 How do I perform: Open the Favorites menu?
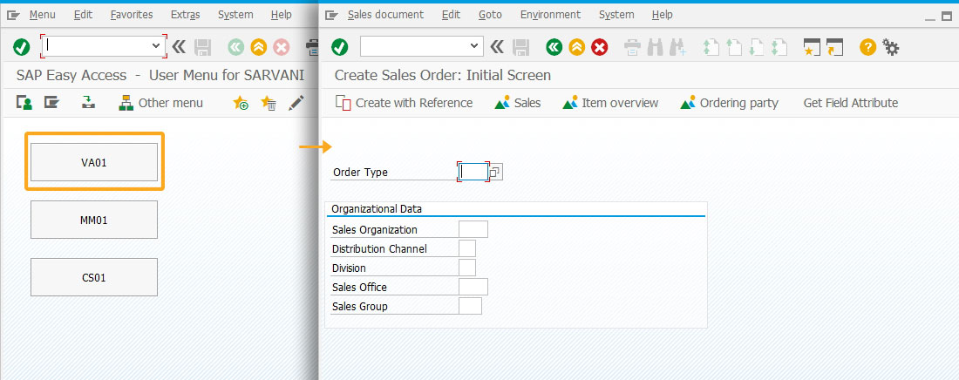(132, 15)
